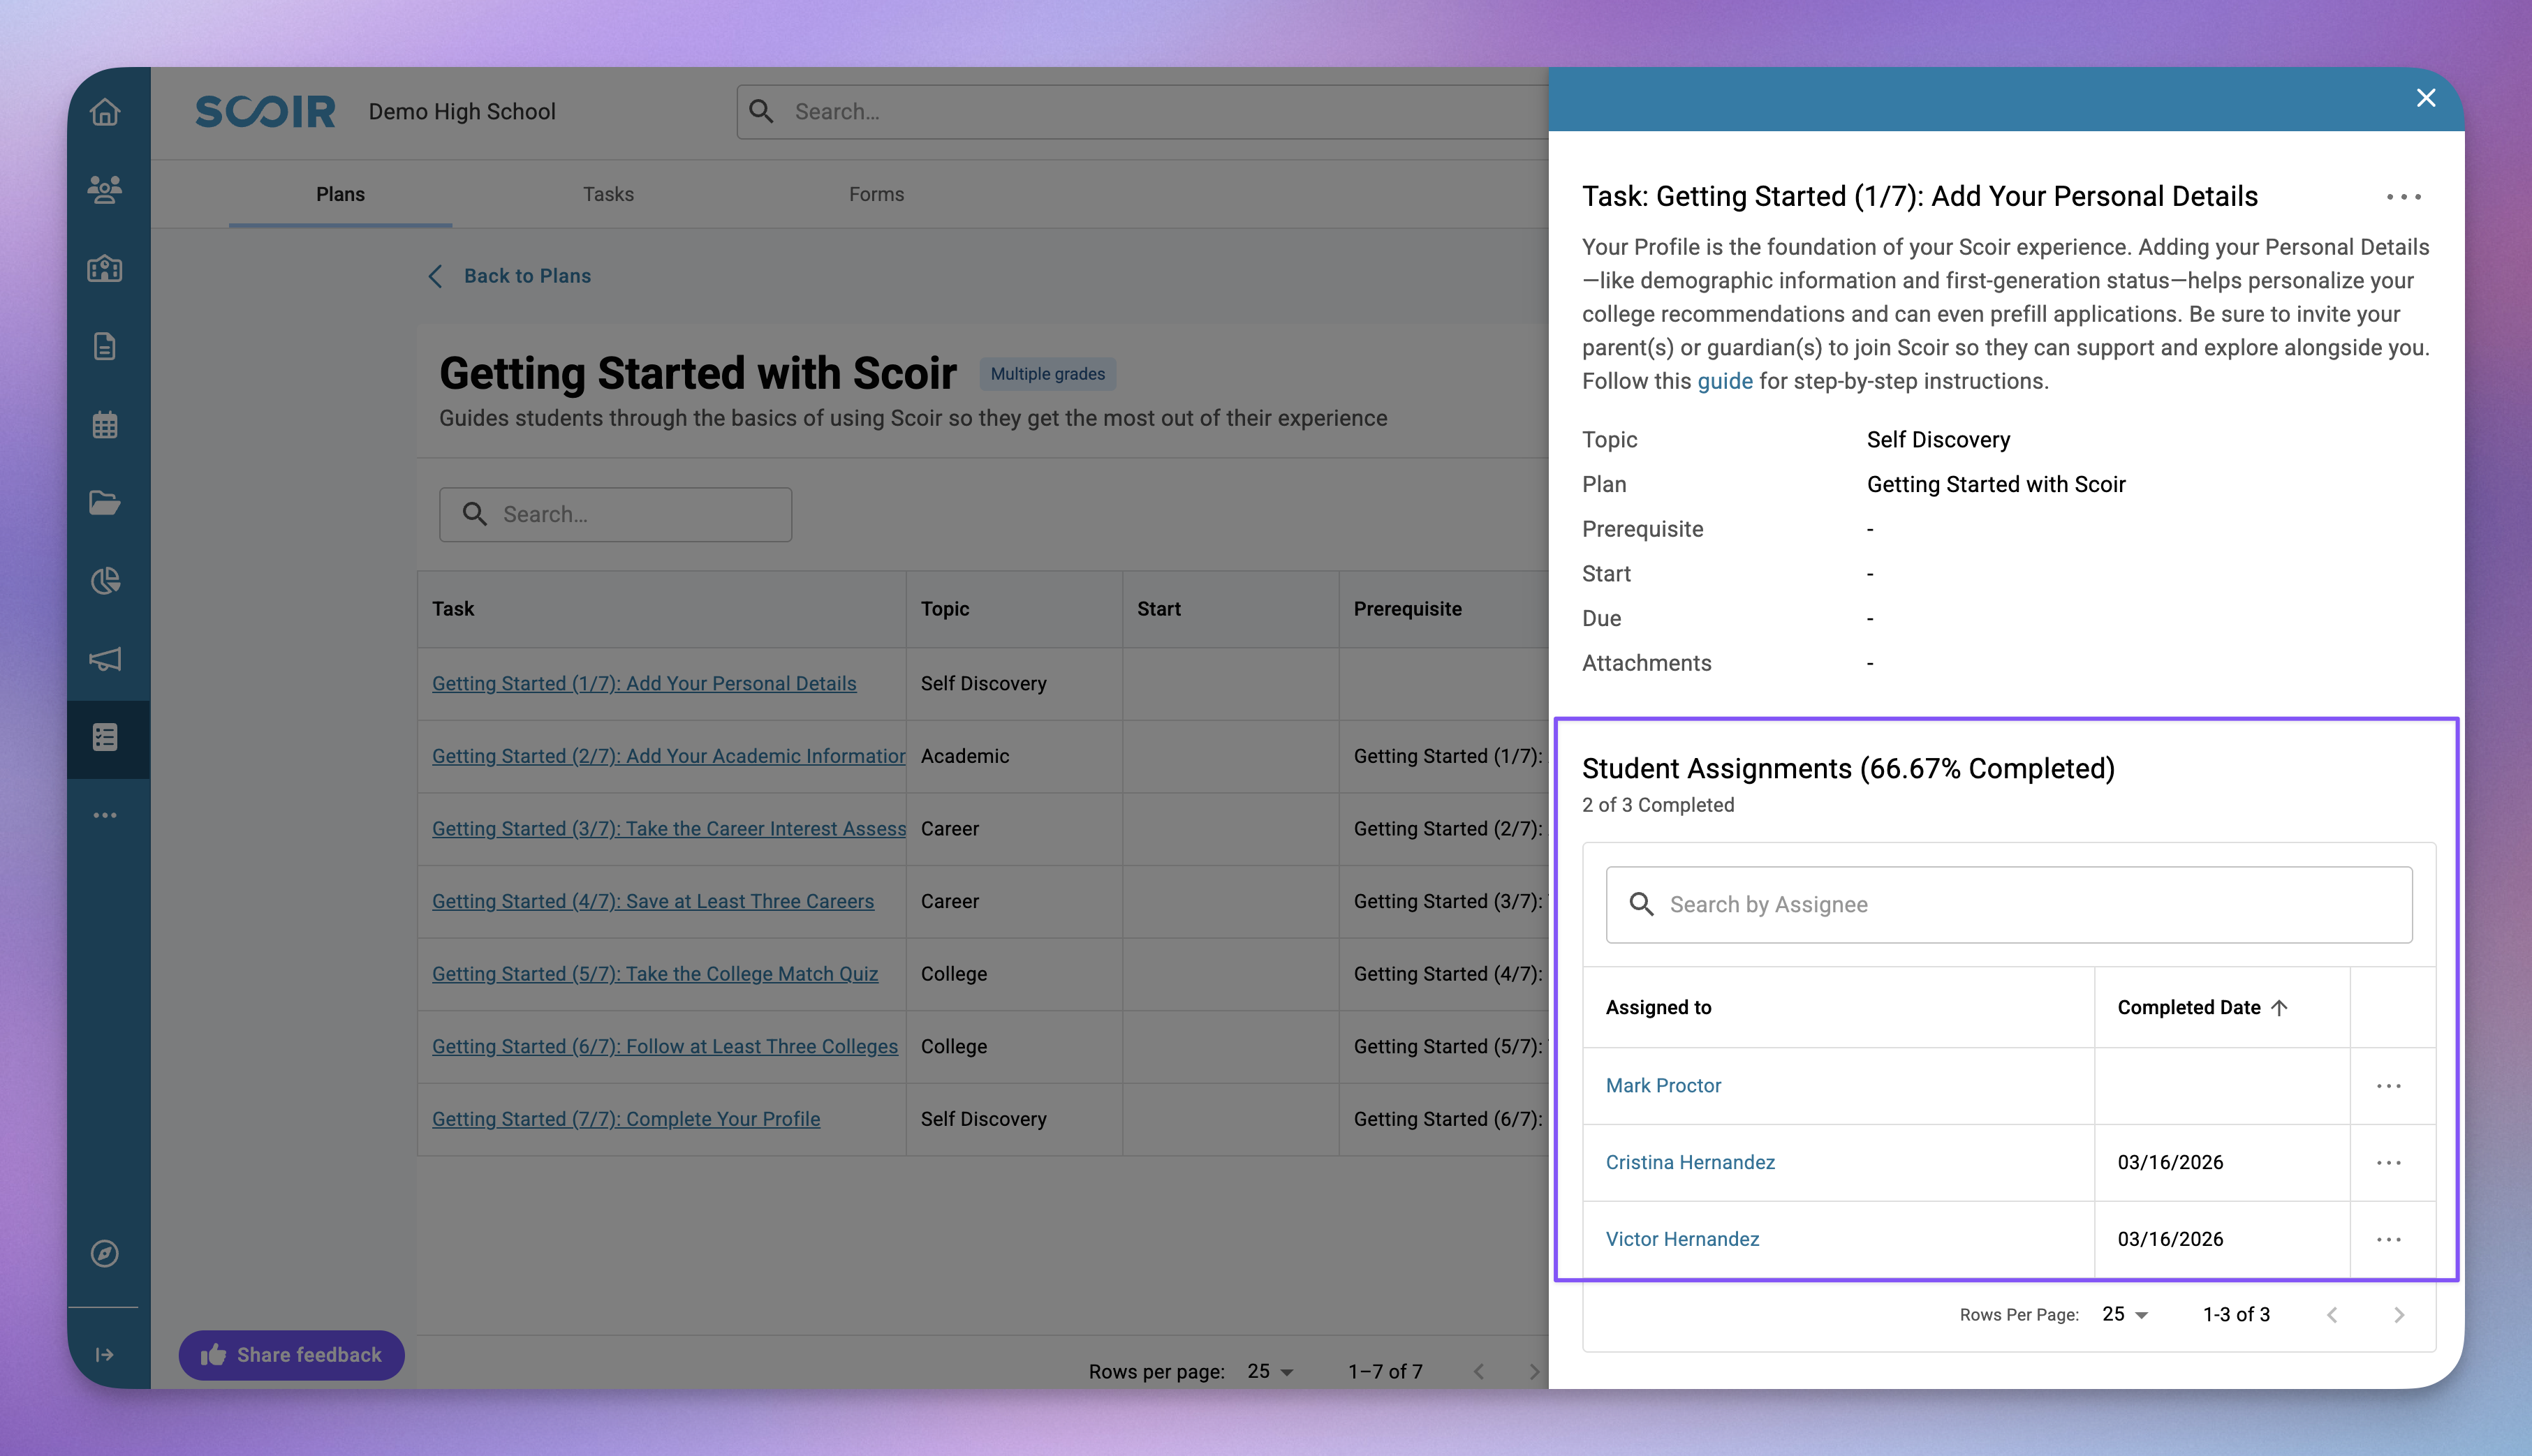Open task options three-dot menu in panel header
The width and height of the screenshot is (2532, 1456).
2403,197
